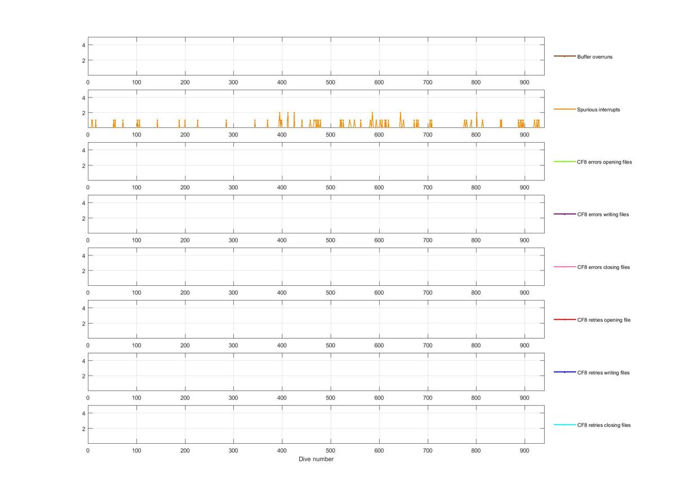Click the Dive number axis title
This screenshot has width=676, height=499.
point(316,459)
